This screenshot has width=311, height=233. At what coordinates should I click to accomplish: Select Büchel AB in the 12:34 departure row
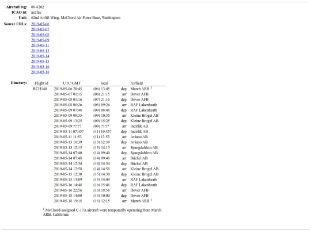pyautogui.click(x=139, y=163)
